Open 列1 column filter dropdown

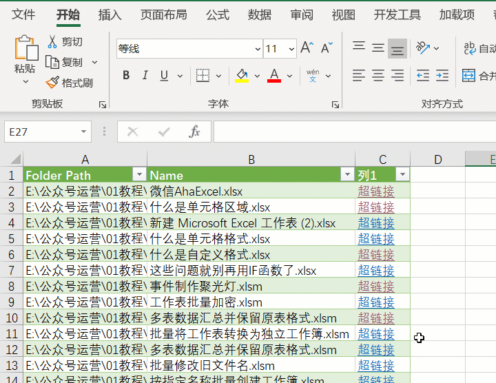point(403,174)
